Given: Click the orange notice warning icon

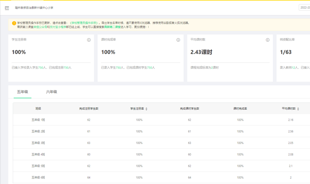Looking at the screenshot, I should (14, 23).
